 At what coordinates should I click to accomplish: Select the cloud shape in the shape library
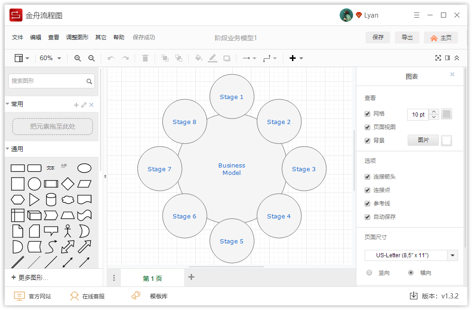click(x=68, y=199)
